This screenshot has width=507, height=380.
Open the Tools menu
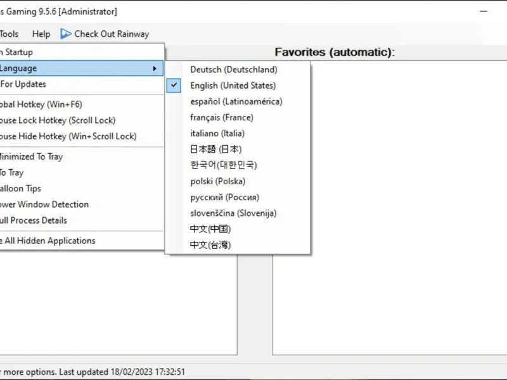point(9,34)
